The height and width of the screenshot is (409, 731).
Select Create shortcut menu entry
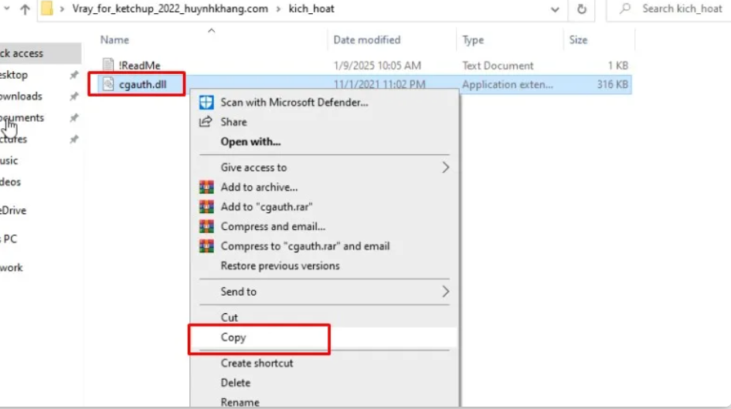(x=257, y=363)
